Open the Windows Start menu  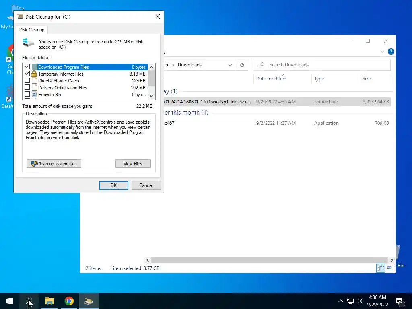10,301
